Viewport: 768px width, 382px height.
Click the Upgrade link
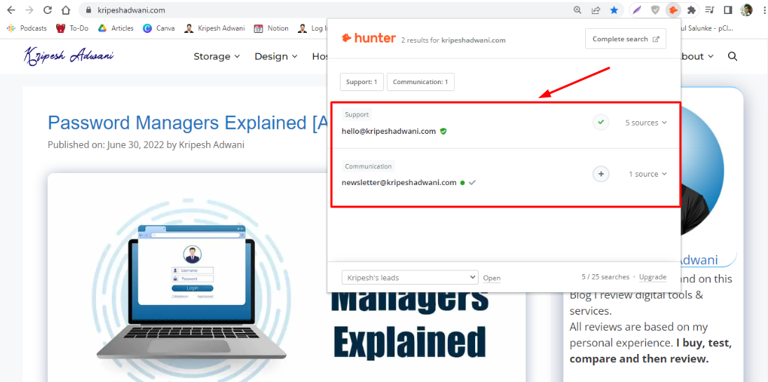[652, 277]
